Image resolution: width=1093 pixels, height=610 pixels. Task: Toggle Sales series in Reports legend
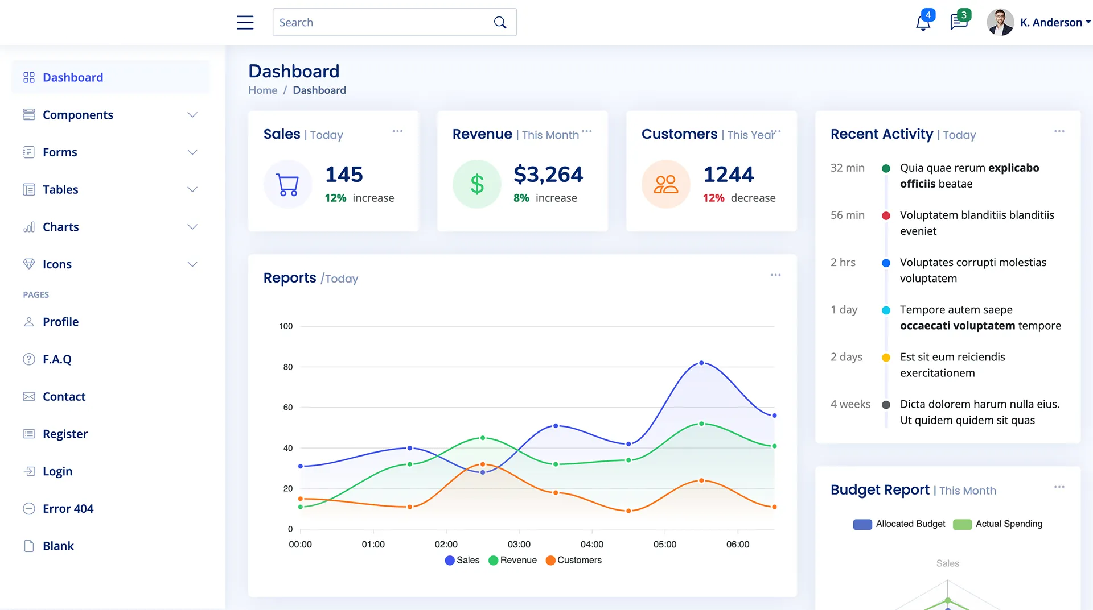[462, 560]
